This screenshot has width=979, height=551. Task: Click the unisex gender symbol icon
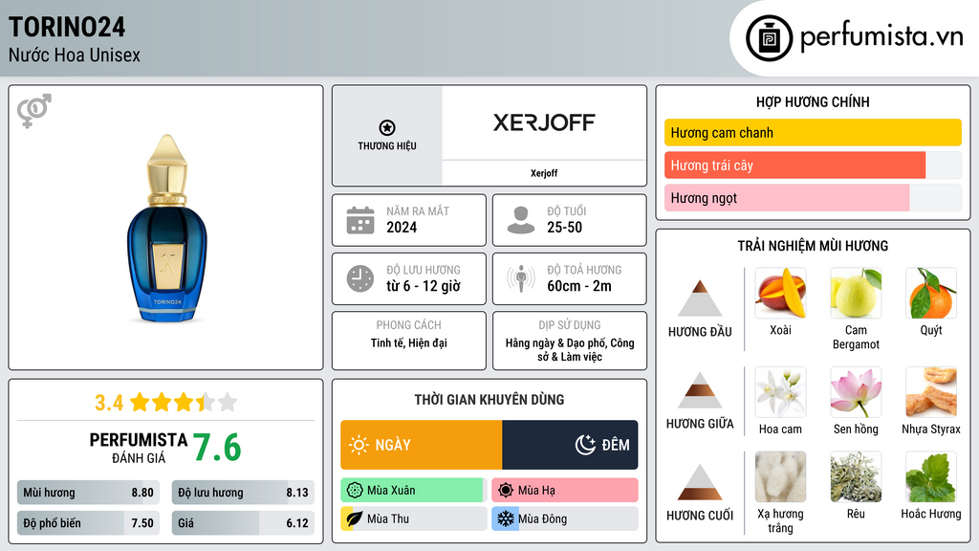[x=33, y=111]
